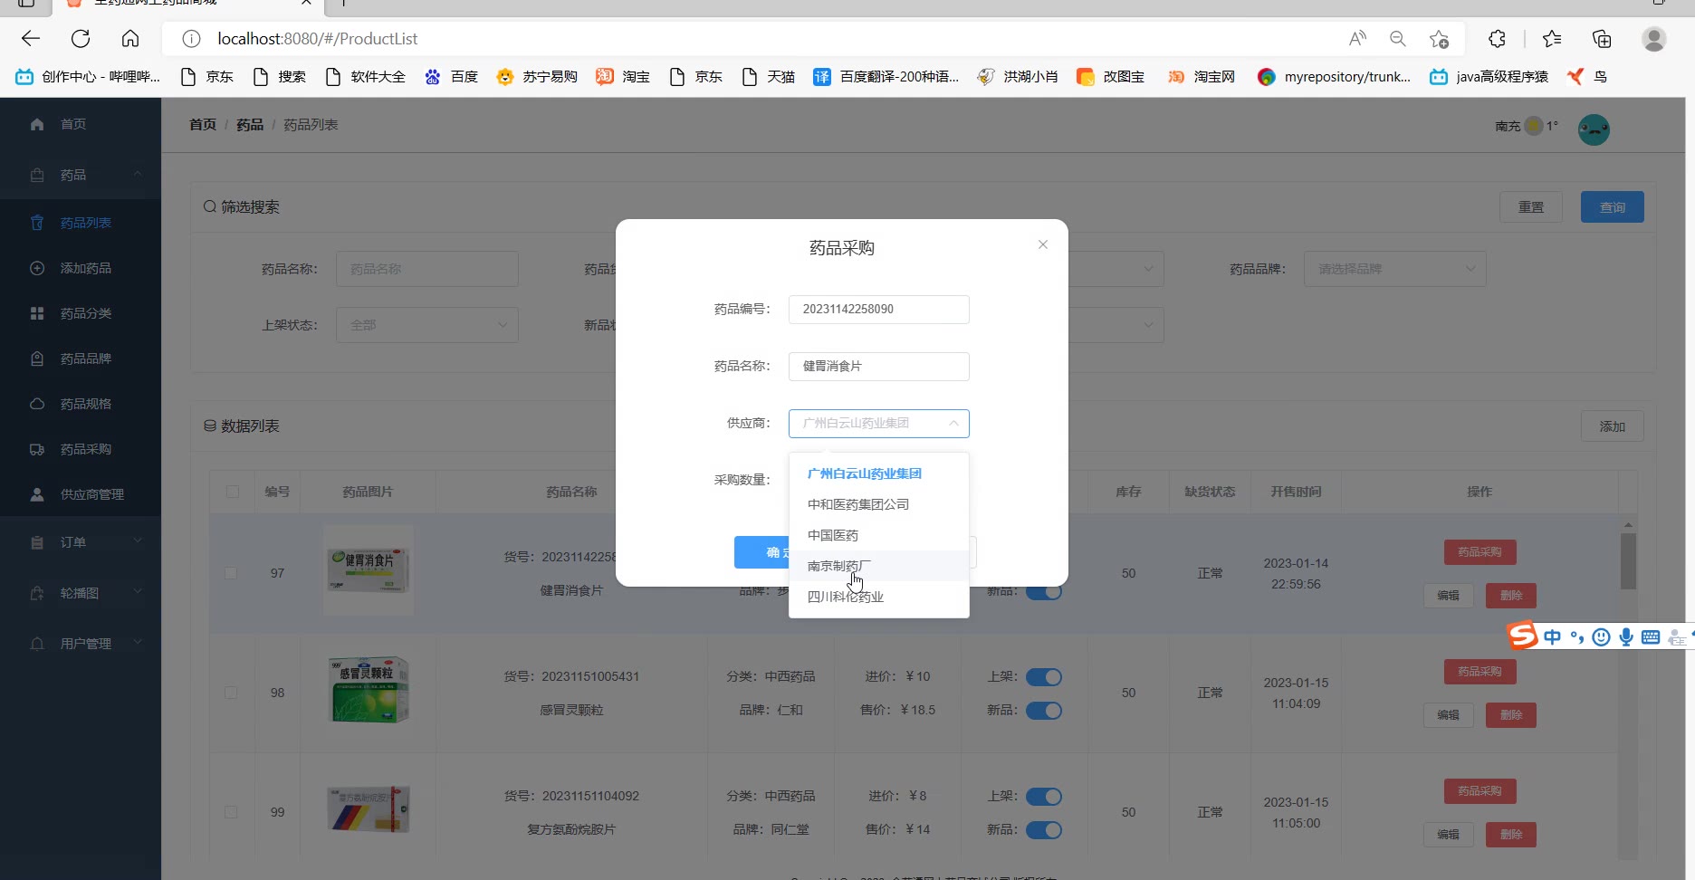Toggle the 新品 switch for 健胃消食片 row
Image resolution: width=1695 pixels, height=880 pixels.
(1044, 592)
